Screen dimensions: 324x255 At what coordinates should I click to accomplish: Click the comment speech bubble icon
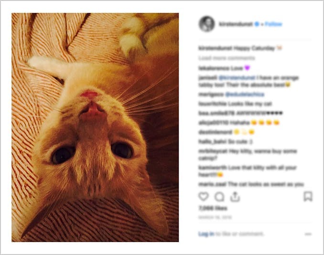pyautogui.click(x=219, y=197)
